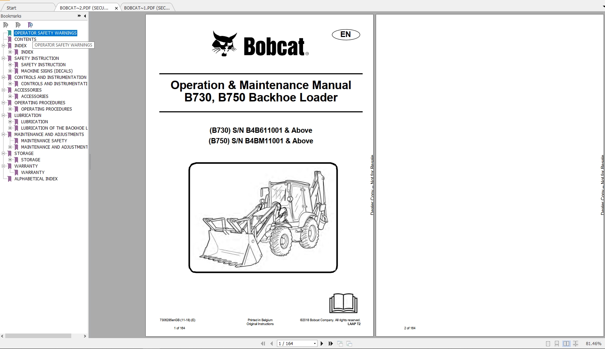Jump to the last page

click(x=331, y=343)
